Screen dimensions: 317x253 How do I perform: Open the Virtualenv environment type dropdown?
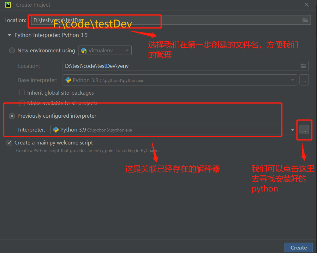[x=127, y=50]
